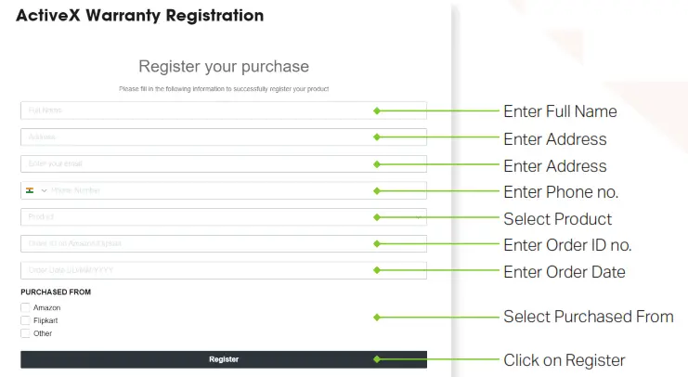
Task: Click the "Select Purchased From" annotation label
Action: [x=588, y=317]
